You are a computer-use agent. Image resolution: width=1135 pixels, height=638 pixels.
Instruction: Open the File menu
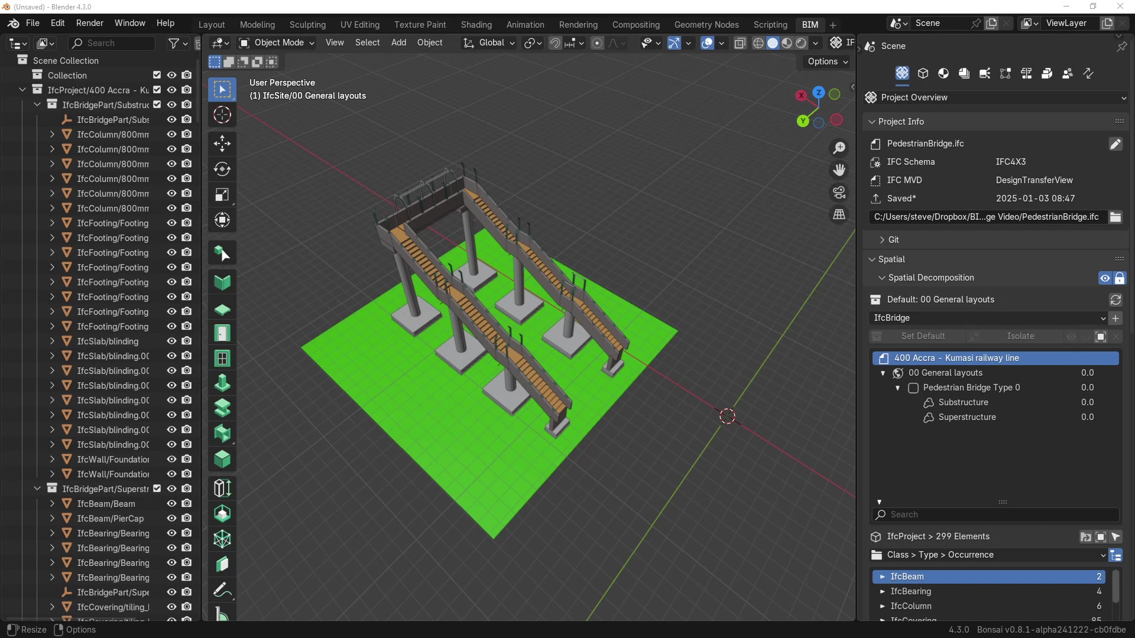pyautogui.click(x=33, y=23)
